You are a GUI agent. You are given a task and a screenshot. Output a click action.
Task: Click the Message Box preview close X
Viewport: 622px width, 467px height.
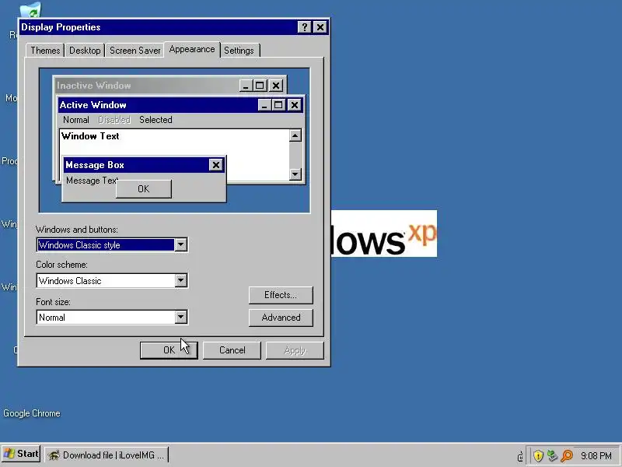pos(216,165)
